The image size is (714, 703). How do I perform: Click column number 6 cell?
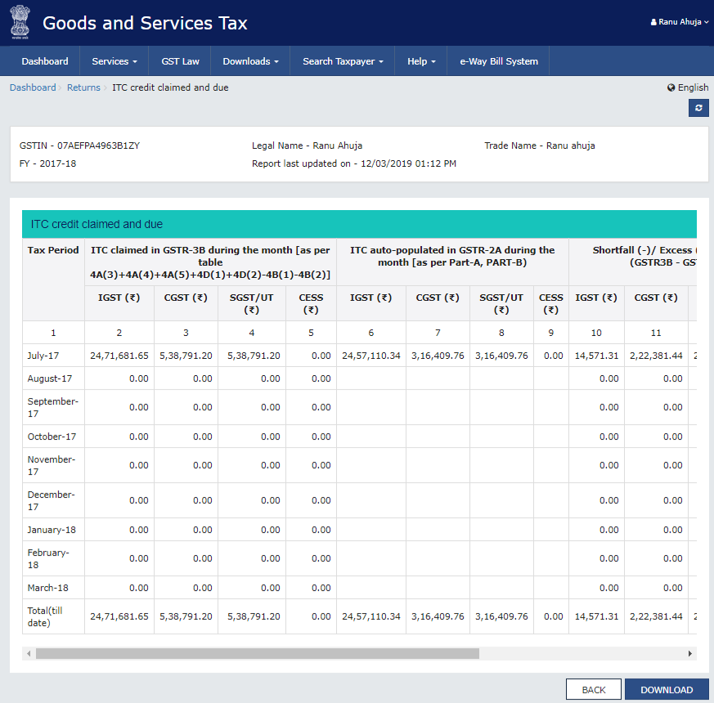pos(371,333)
